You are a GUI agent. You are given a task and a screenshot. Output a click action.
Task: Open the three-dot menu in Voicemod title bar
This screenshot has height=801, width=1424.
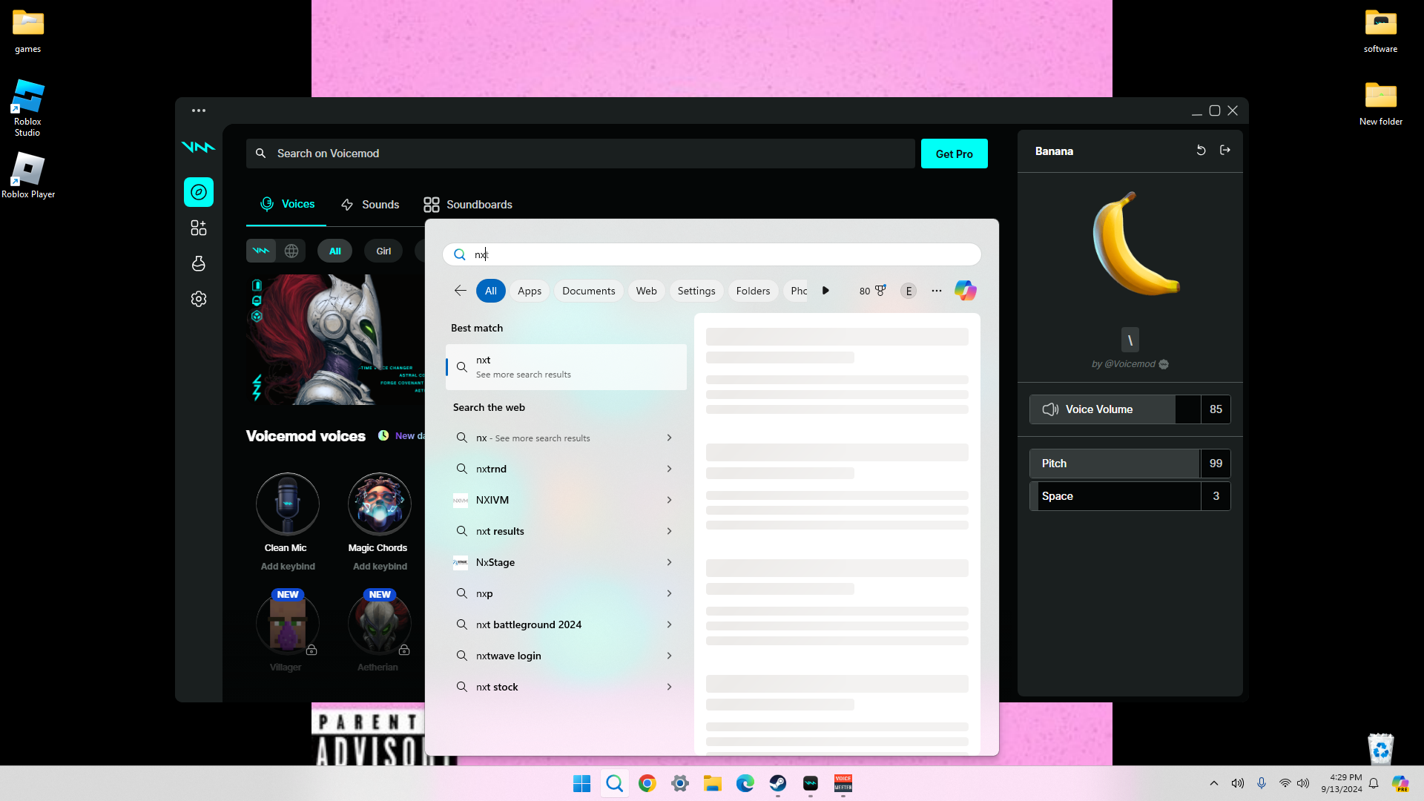199,111
